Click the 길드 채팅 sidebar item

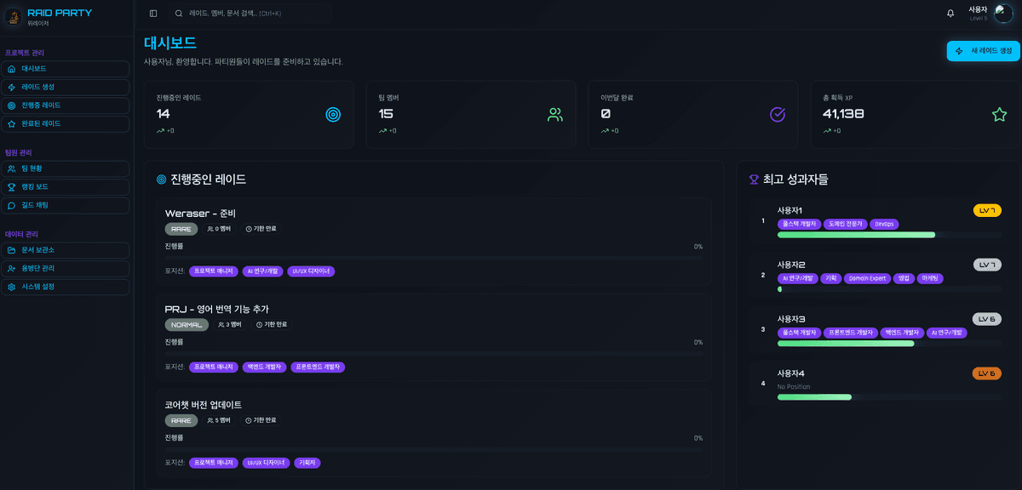66,205
